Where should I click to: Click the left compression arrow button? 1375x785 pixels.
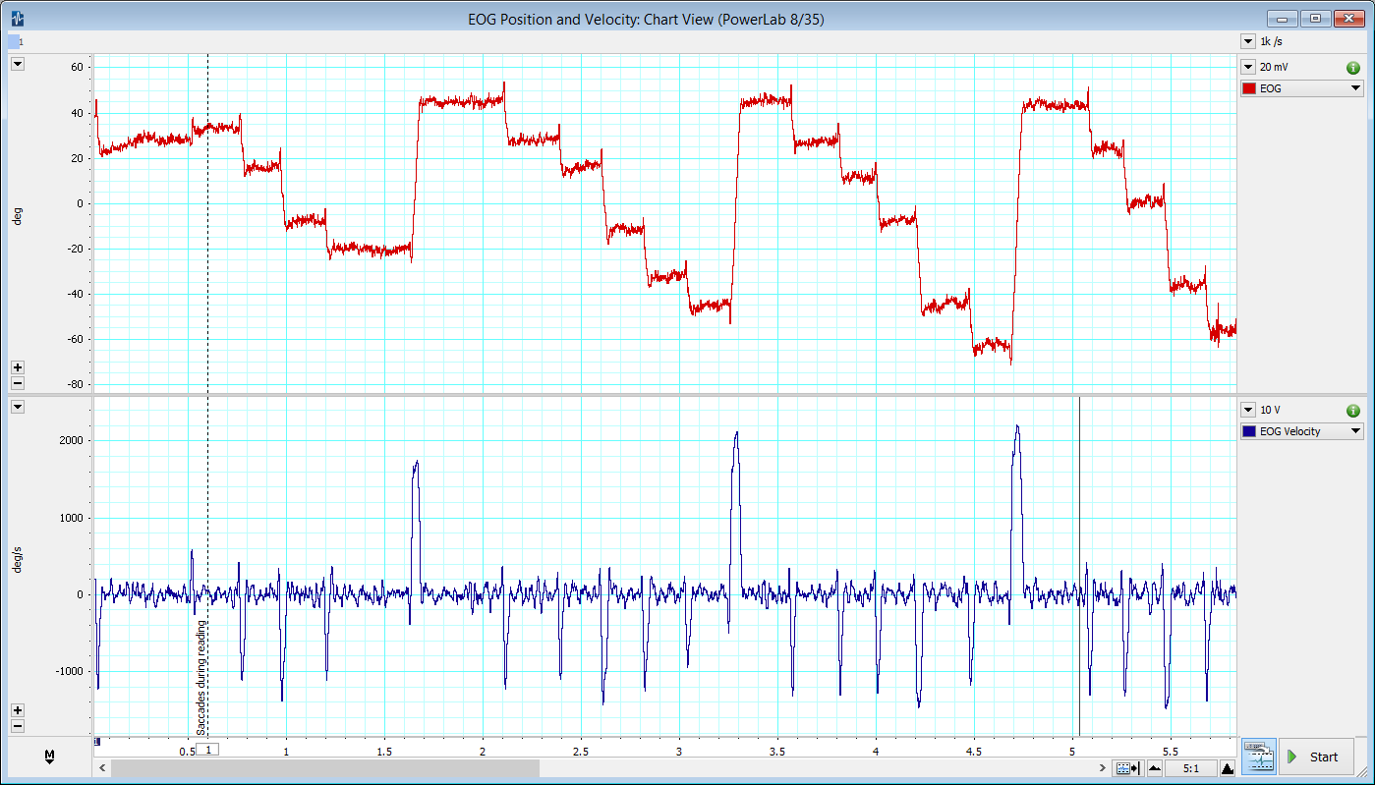click(x=1156, y=767)
